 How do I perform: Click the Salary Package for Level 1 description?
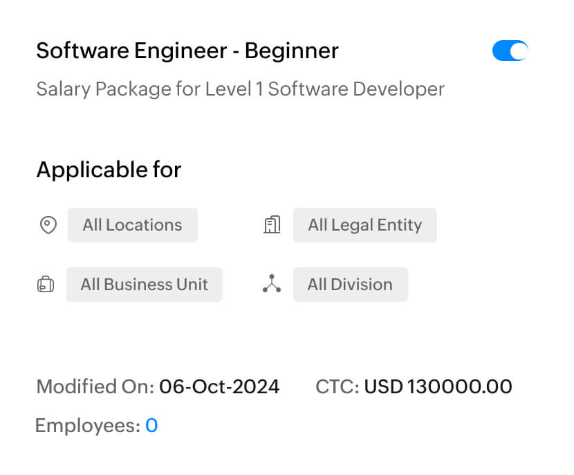click(x=240, y=89)
